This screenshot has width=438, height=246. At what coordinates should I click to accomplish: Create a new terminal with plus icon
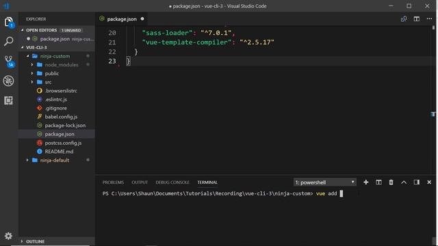[x=366, y=182]
